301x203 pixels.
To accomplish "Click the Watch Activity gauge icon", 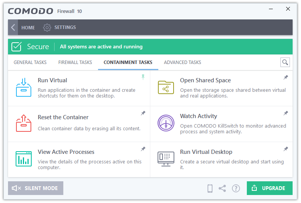I will pyautogui.click(x=166, y=123).
